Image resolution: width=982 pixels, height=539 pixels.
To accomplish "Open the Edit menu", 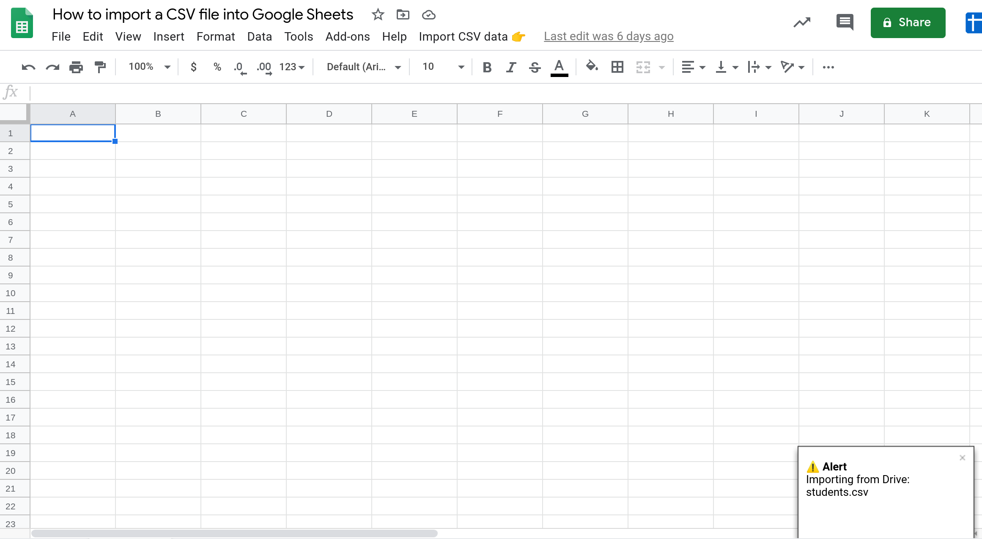I will pos(93,36).
